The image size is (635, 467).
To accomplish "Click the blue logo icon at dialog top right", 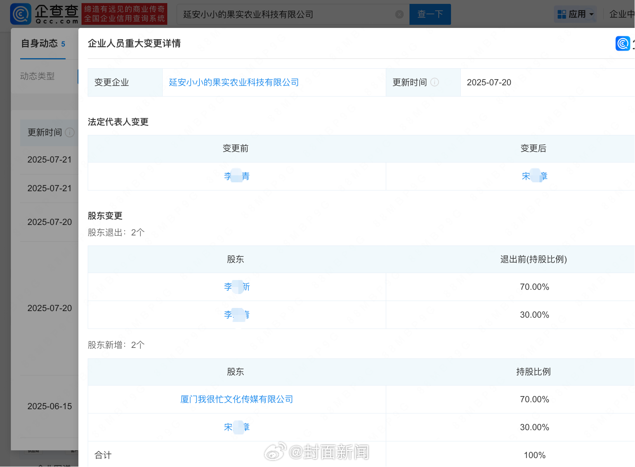I will [x=623, y=43].
